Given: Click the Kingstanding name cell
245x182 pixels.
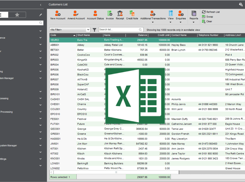Looking at the screenshot, I should (x=114, y=60).
